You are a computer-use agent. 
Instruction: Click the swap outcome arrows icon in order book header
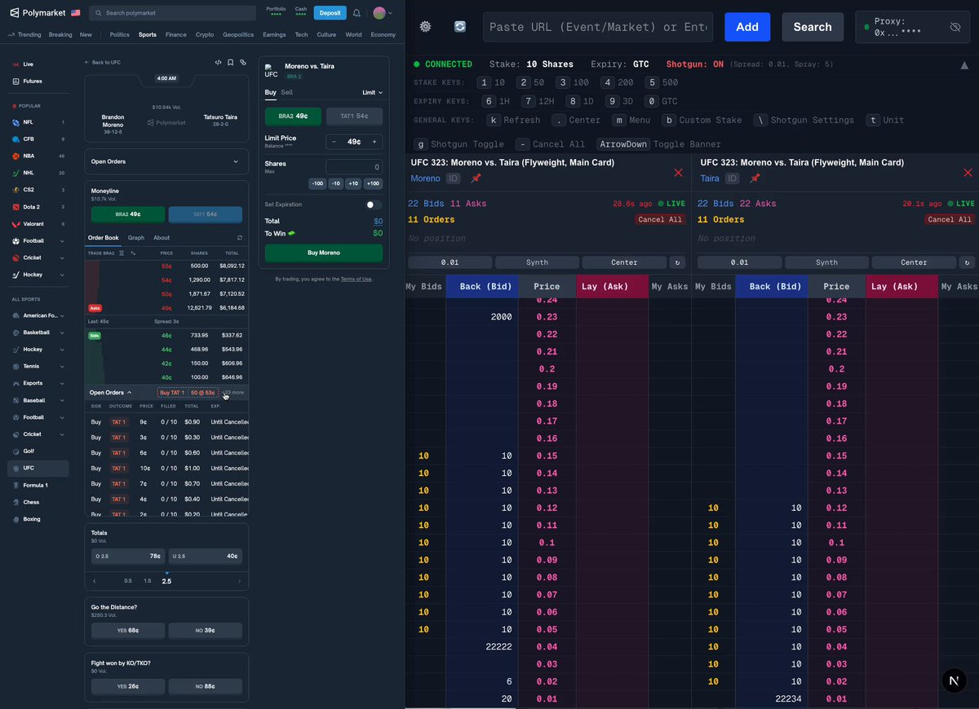133,253
